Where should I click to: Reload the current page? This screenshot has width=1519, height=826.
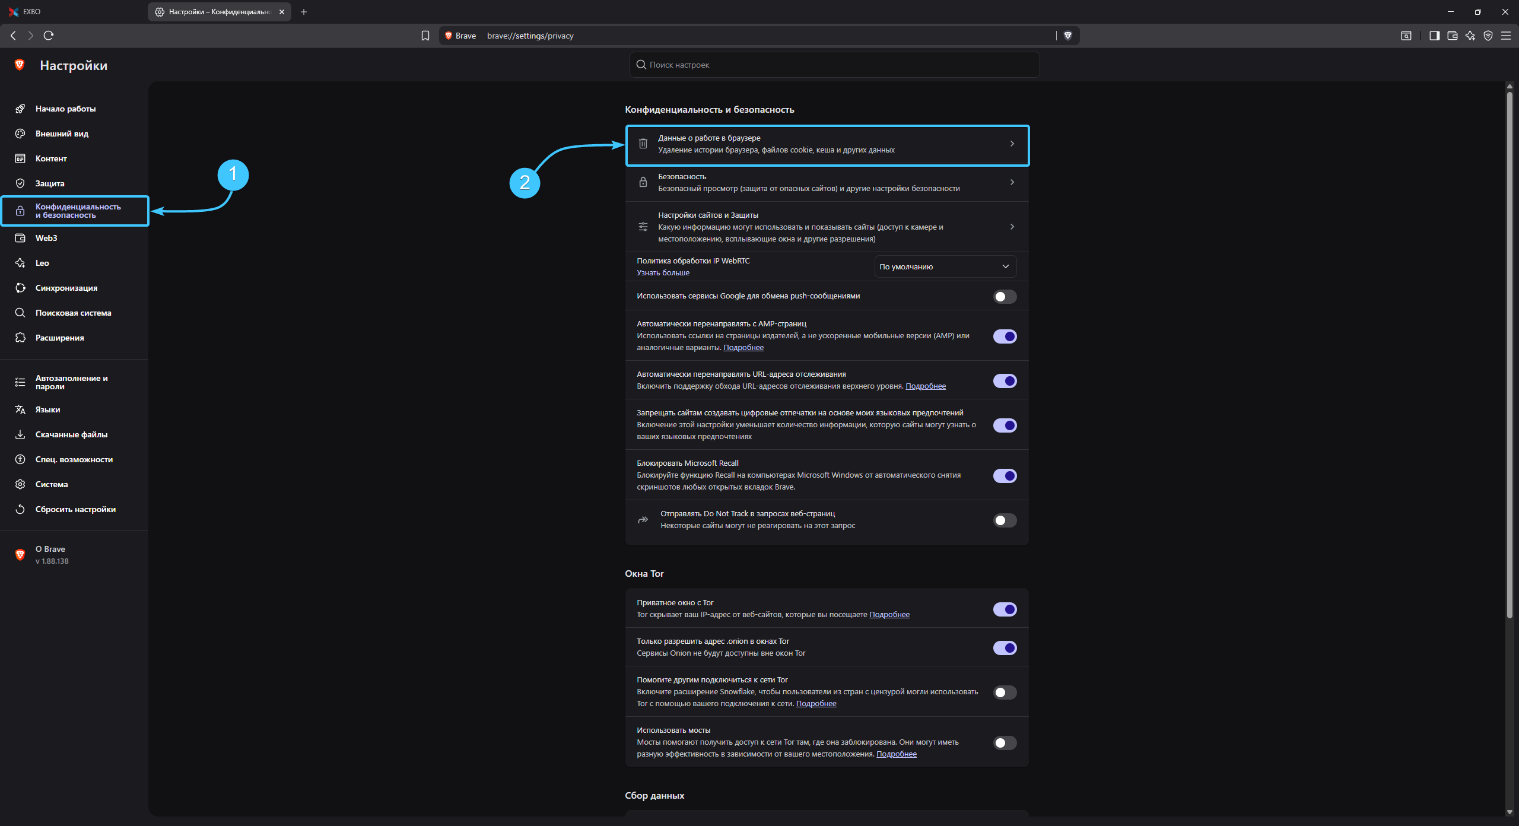pyautogui.click(x=49, y=36)
